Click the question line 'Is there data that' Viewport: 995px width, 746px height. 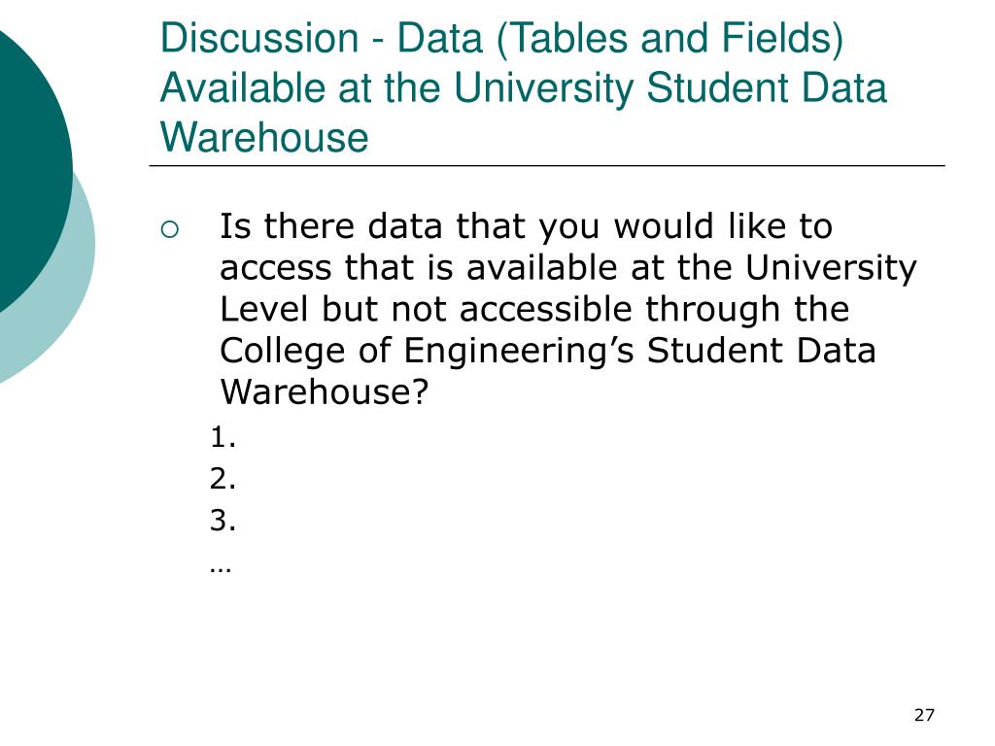(526, 226)
